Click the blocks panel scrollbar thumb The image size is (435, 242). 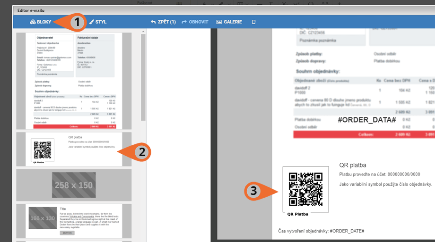(143, 77)
